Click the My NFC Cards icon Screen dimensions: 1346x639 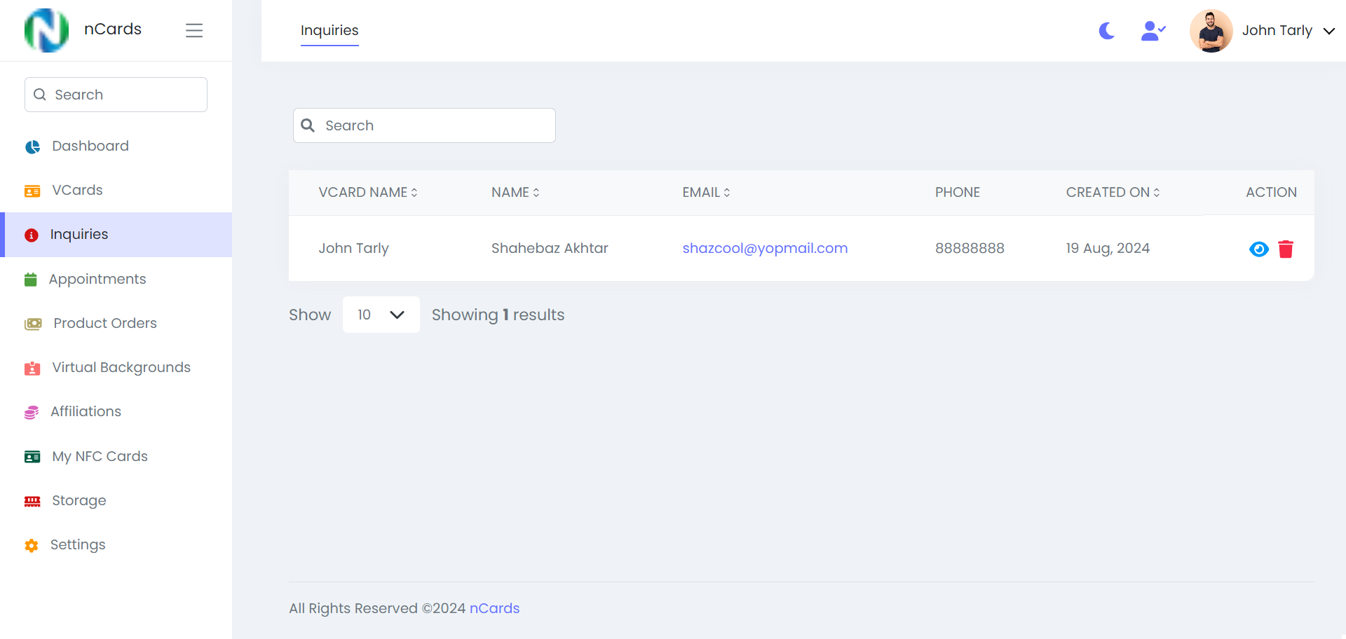coord(32,457)
